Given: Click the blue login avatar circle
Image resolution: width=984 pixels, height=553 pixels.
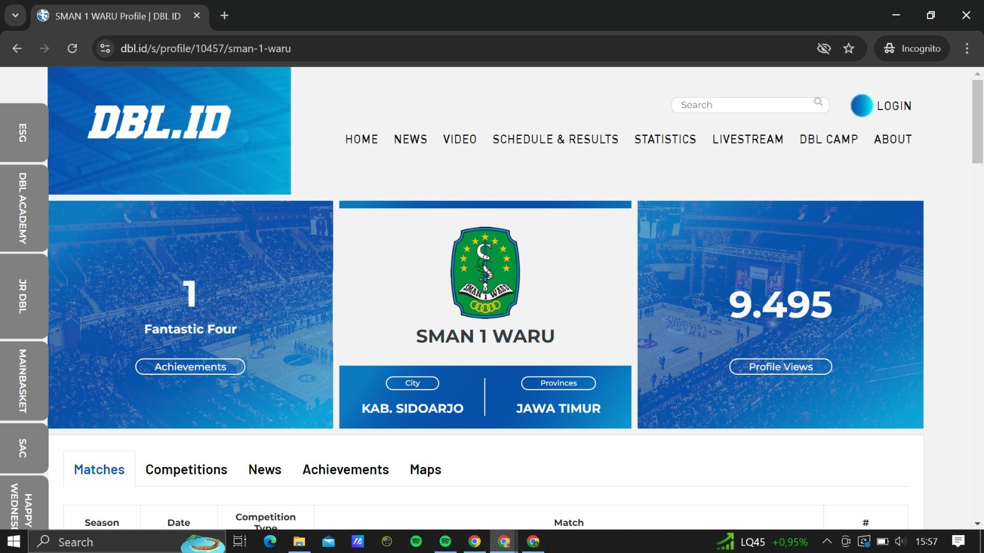Looking at the screenshot, I should (x=861, y=106).
